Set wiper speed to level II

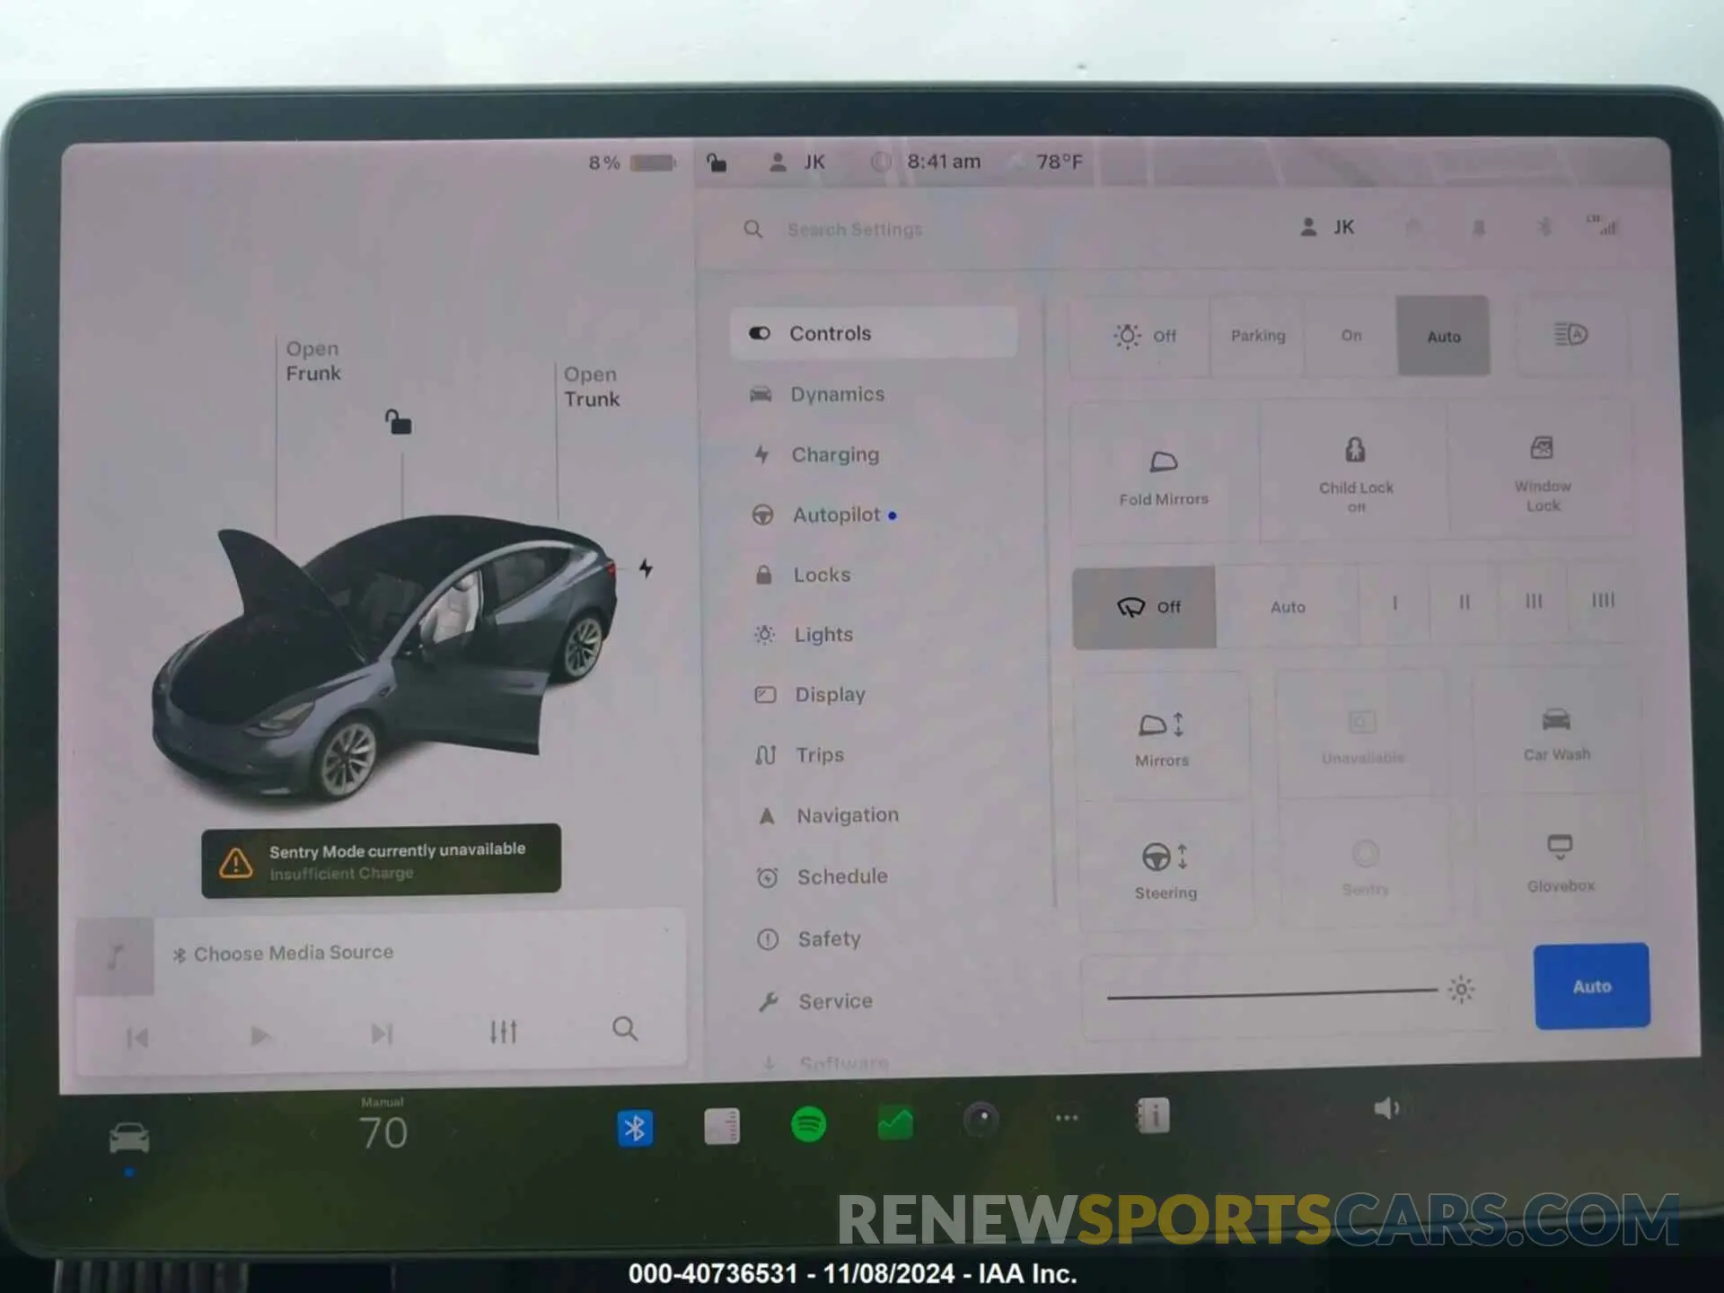(x=1464, y=602)
